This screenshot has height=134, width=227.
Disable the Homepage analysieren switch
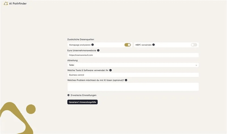click(x=127, y=45)
